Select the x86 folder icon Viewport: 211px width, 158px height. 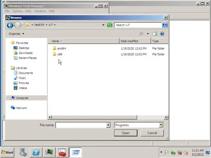coord(54,54)
